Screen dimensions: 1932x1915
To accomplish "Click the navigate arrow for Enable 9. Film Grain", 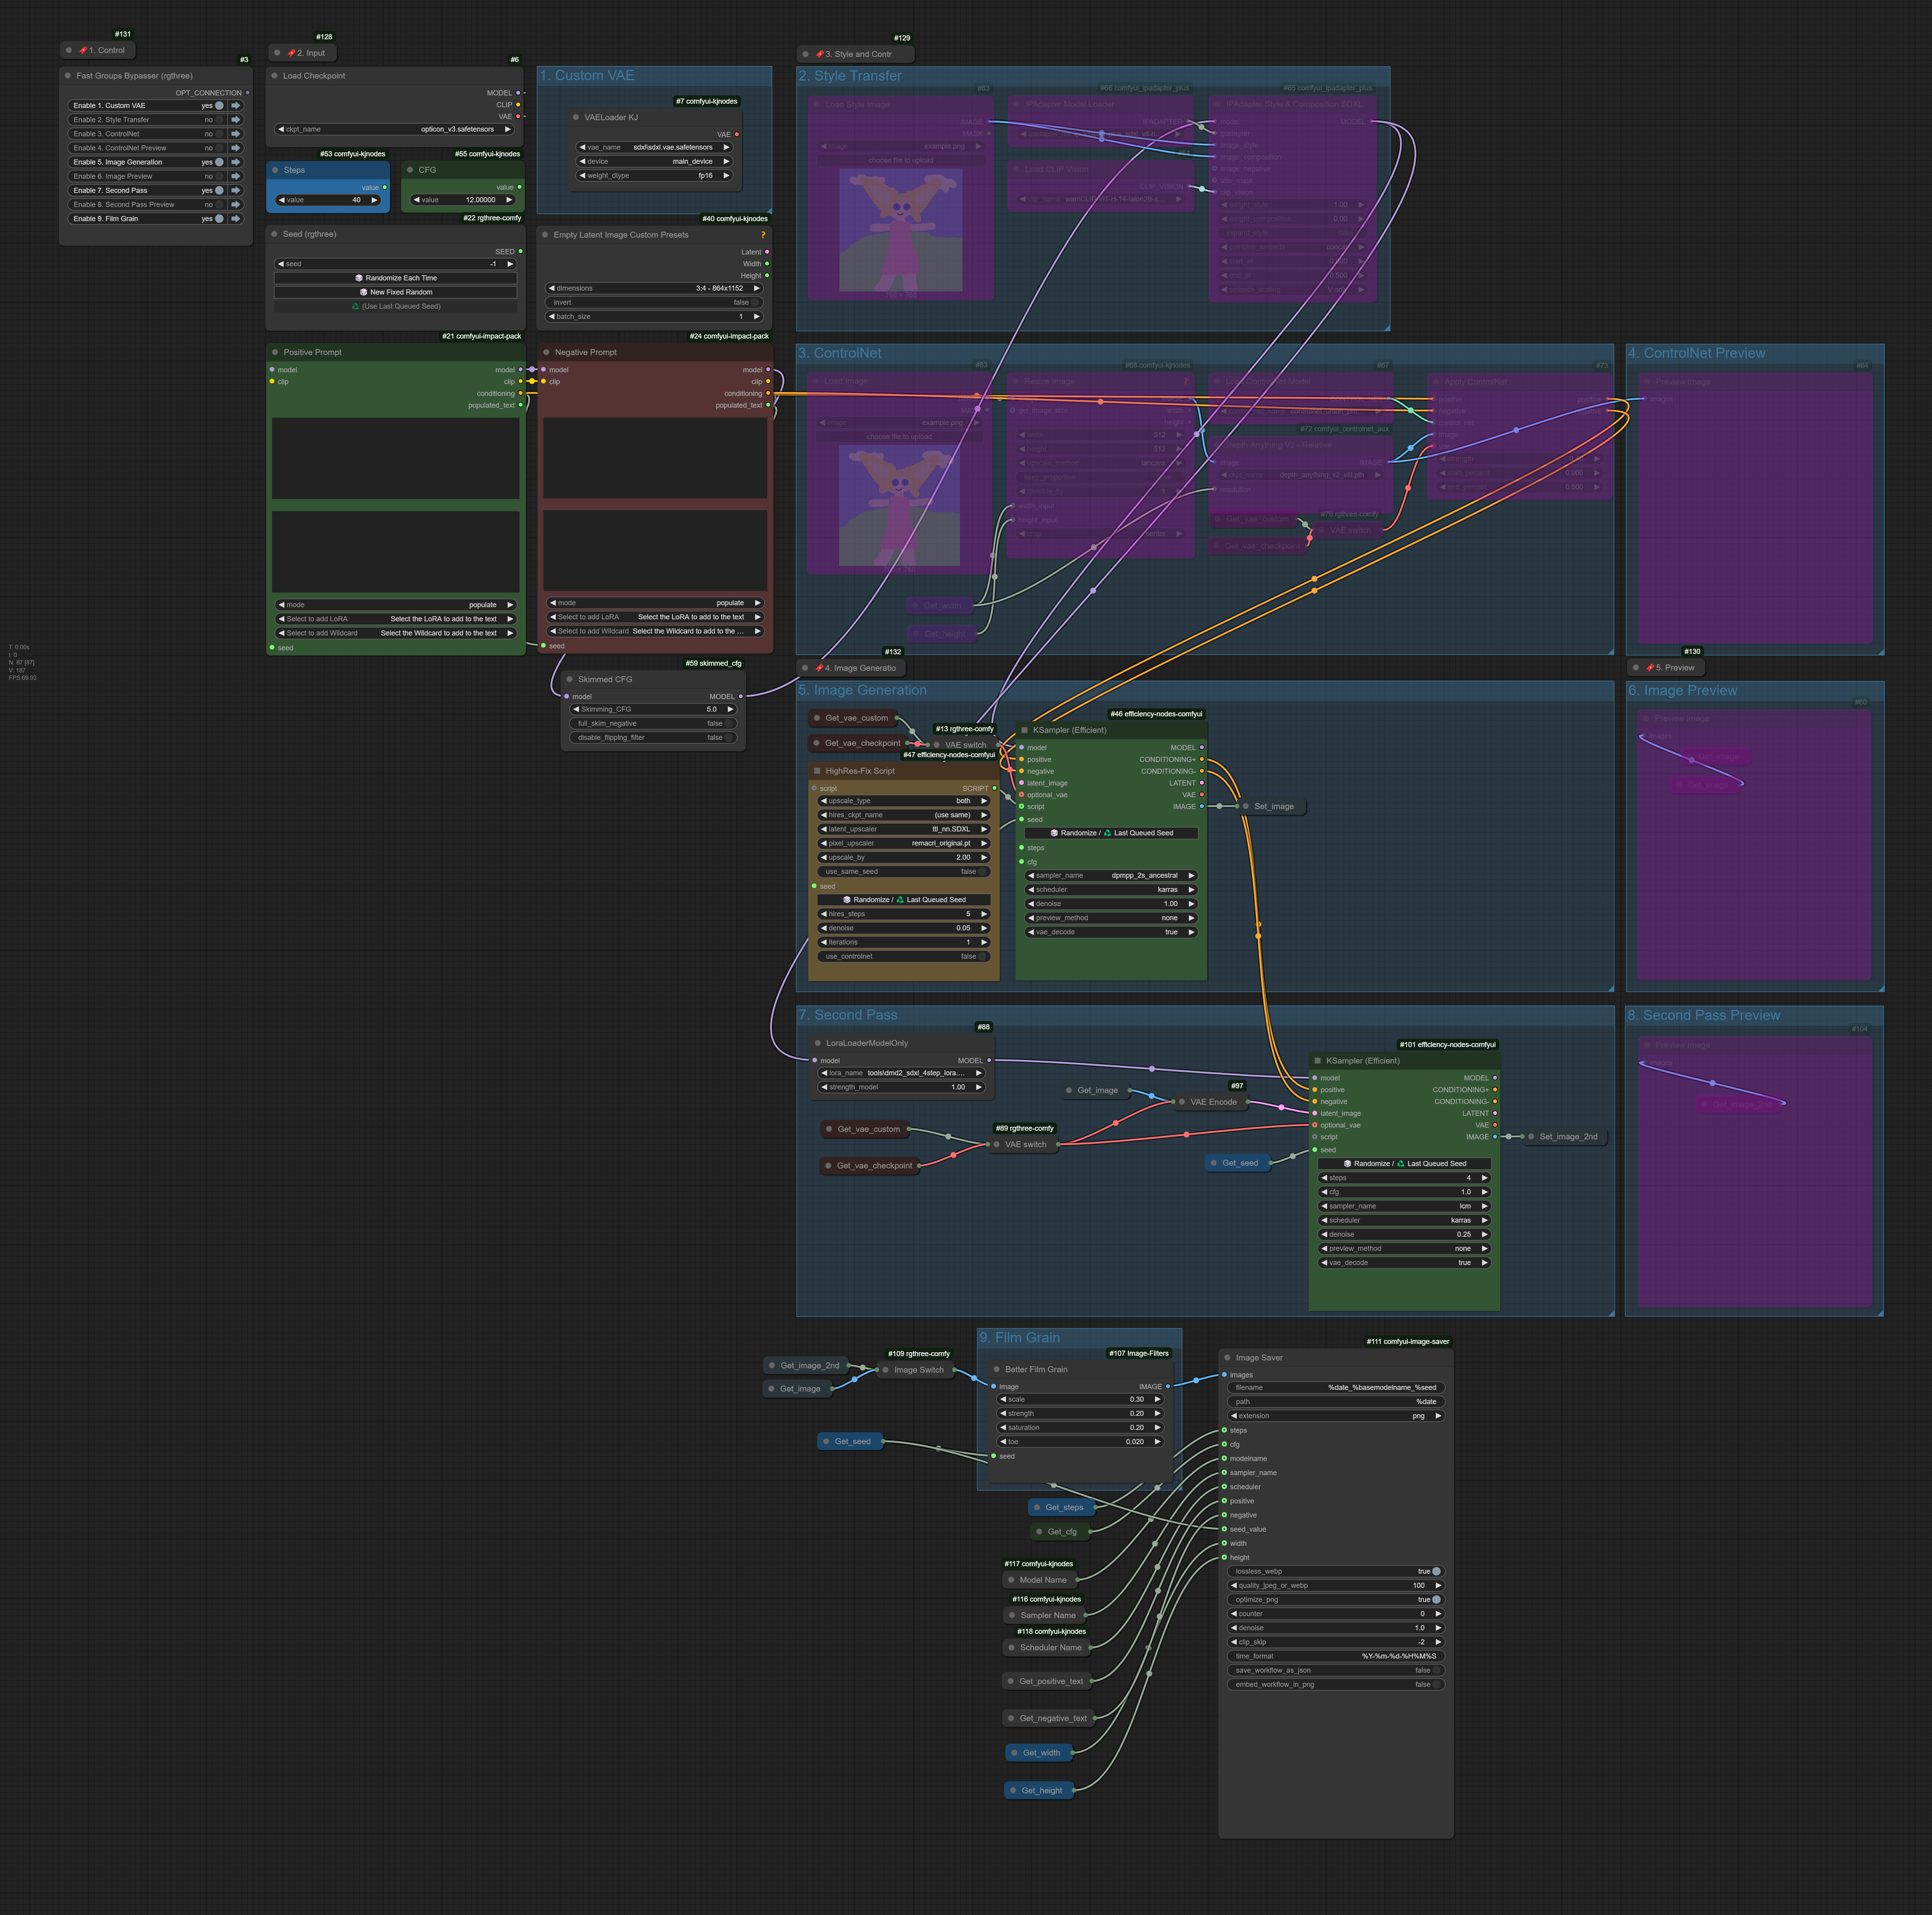I will pyautogui.click(x=237, y=219).
